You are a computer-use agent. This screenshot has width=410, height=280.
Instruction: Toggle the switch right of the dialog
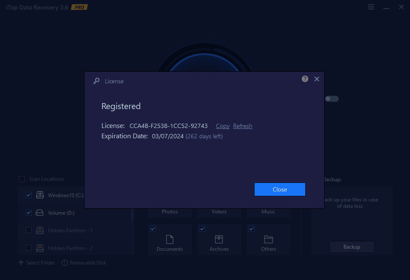pos(331,99)
